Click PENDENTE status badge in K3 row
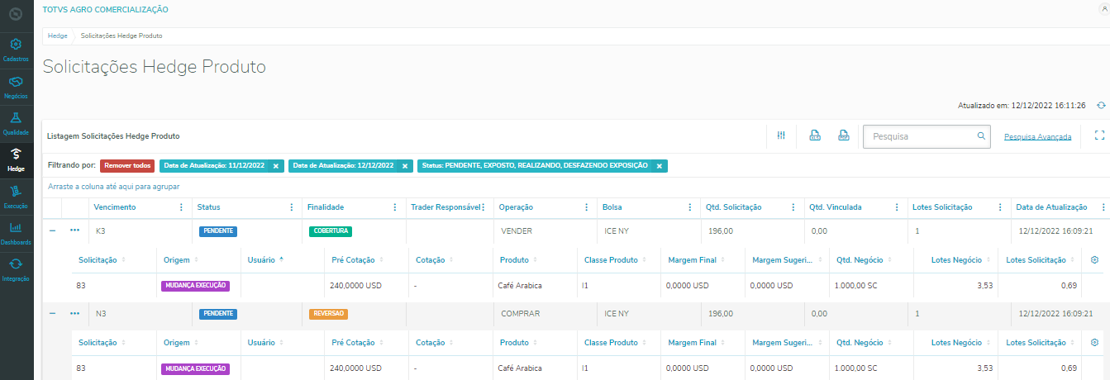Viewport: 1110px width, 380px height. point(218,231)
